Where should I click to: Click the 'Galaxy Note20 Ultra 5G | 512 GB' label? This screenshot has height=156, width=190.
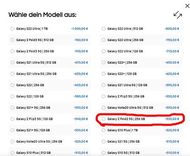(130, 108)
